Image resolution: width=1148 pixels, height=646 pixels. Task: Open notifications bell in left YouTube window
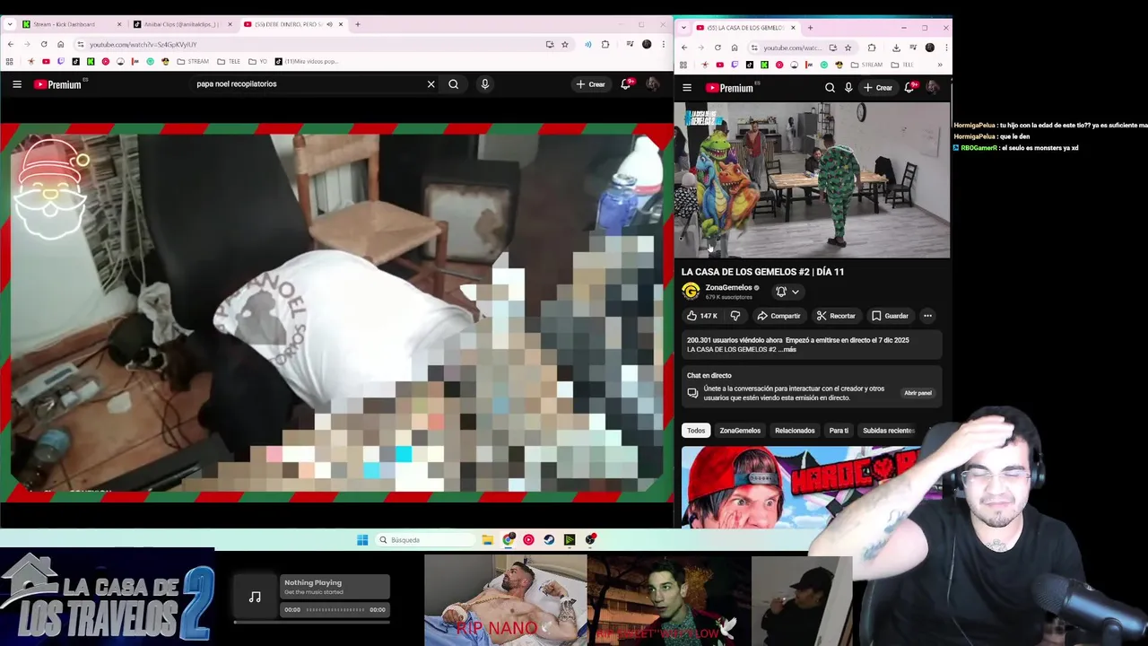(x=626, y=84)
